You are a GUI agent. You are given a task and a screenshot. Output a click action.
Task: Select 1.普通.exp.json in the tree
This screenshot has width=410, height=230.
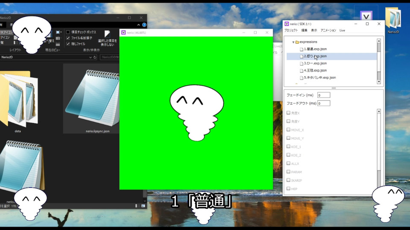(315, 49)
